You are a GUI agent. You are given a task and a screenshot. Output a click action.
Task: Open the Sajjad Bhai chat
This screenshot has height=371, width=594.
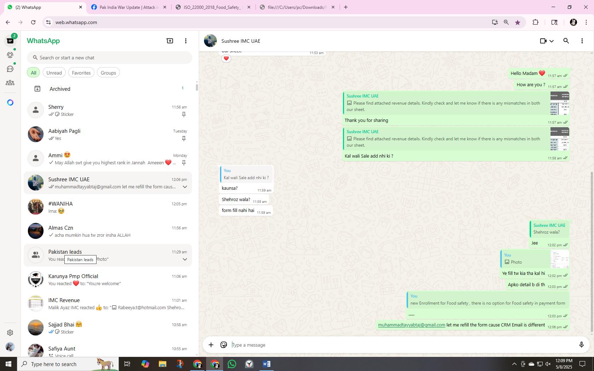point(108,328)
